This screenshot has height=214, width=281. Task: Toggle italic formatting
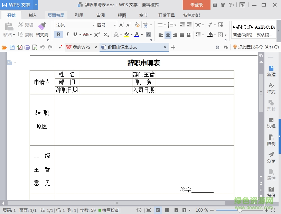click(67, 35)
